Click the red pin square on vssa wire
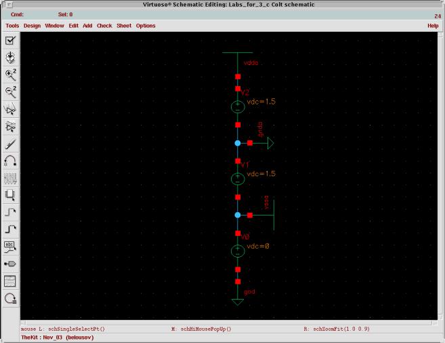The height and width of the screenshot is (343, 445). pyautogui.click(x=250, y=216)
